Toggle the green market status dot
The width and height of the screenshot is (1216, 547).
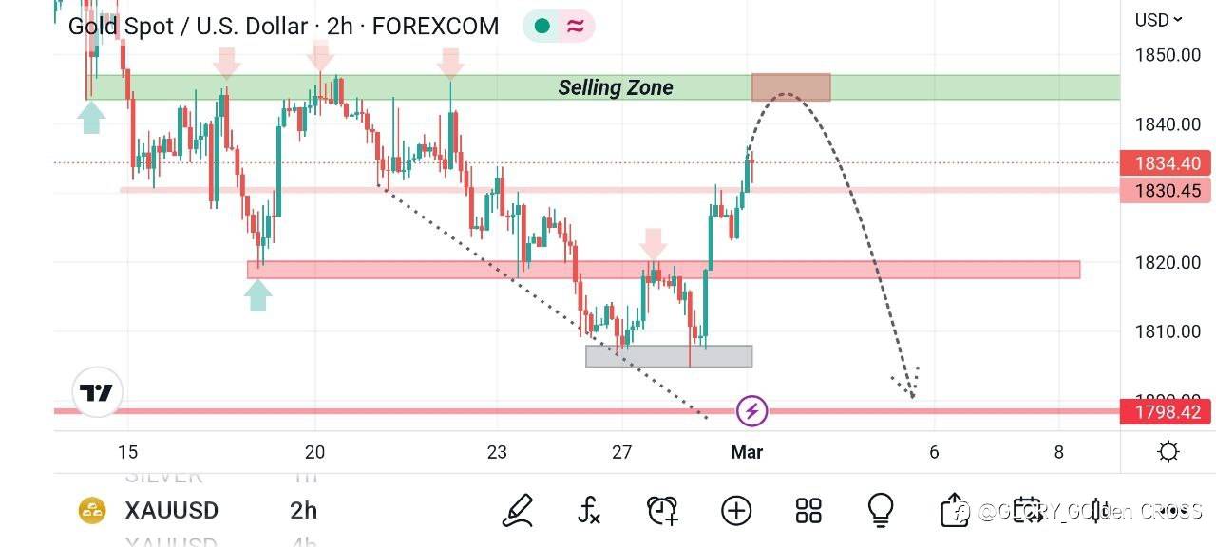click(x=542, y=26)
